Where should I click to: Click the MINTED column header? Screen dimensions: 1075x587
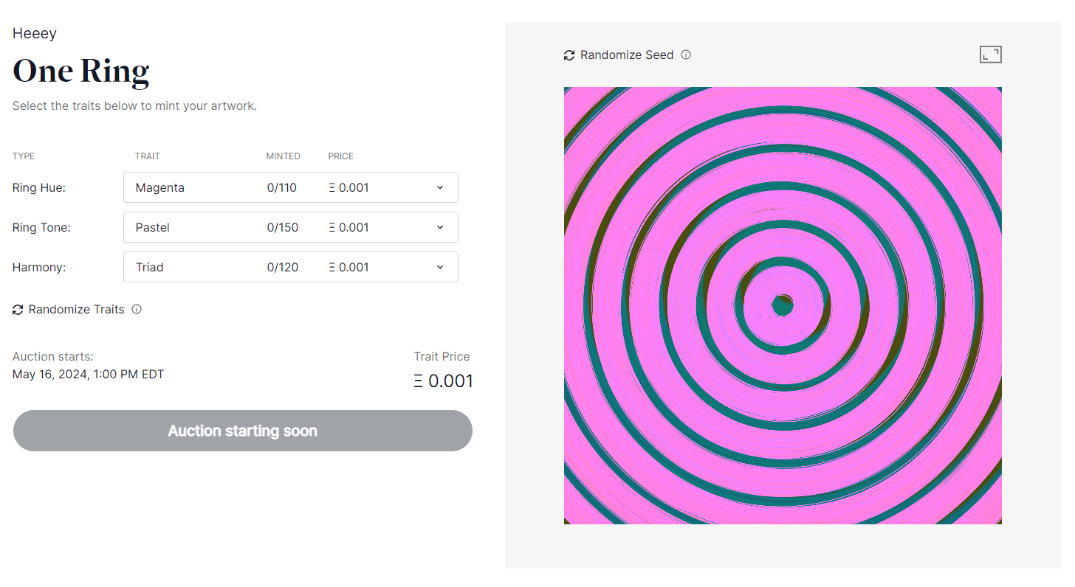click(x=284, y=156)
